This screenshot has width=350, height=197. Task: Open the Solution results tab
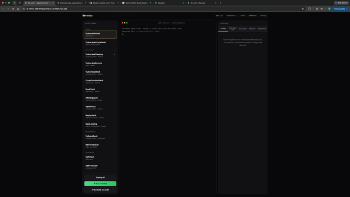coord(243,29)
